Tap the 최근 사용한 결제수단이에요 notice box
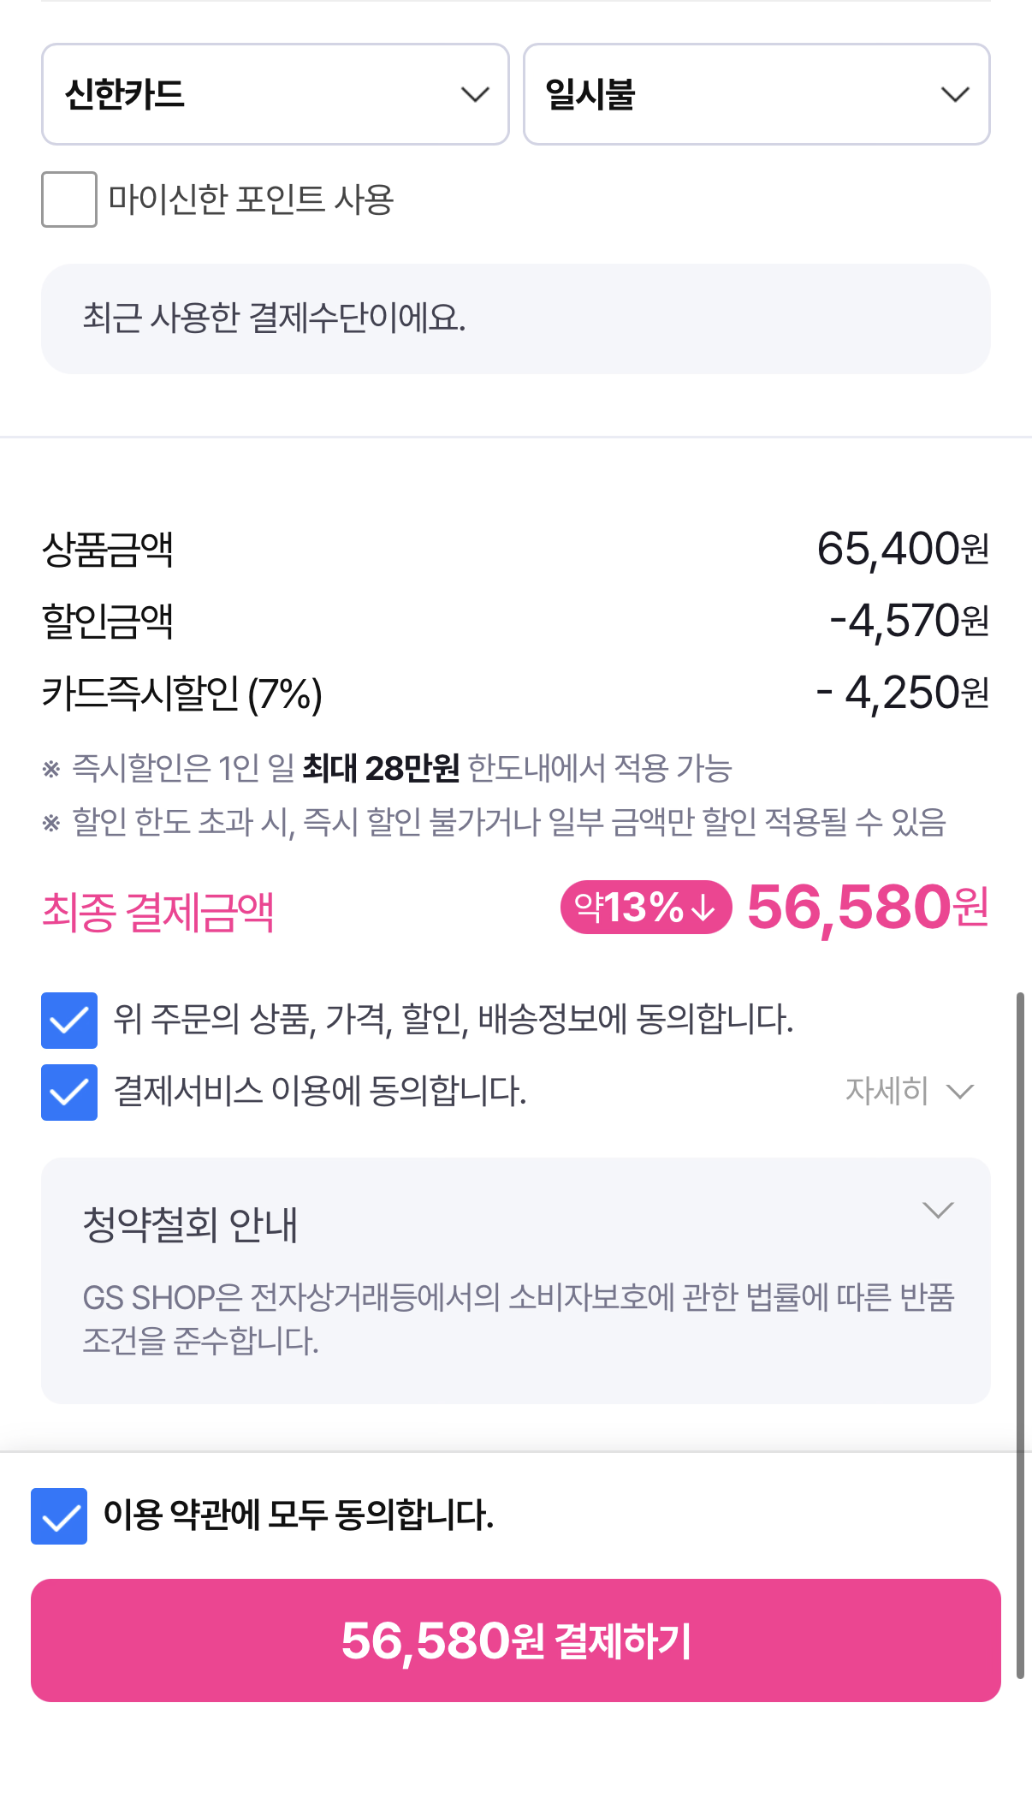 (x=516, y=319)
